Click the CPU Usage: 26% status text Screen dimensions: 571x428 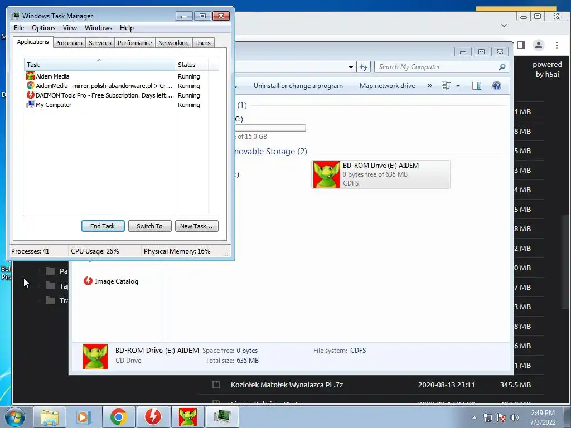95,251
